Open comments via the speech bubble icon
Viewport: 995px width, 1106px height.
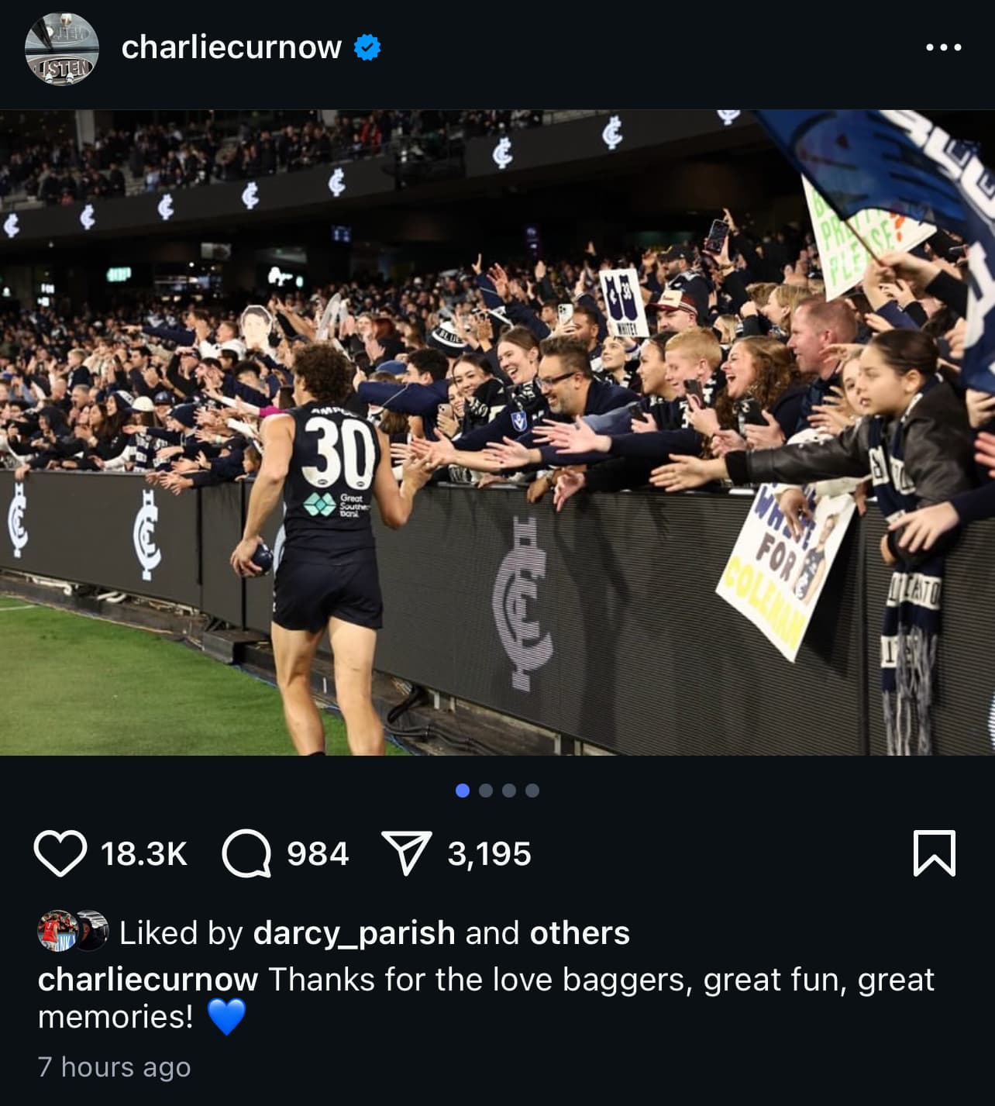coord(247,853)
